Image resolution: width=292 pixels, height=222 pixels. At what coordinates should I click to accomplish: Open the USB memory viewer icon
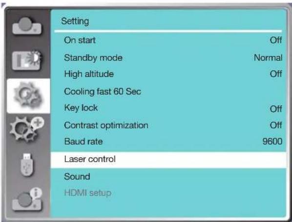point(27,165)
